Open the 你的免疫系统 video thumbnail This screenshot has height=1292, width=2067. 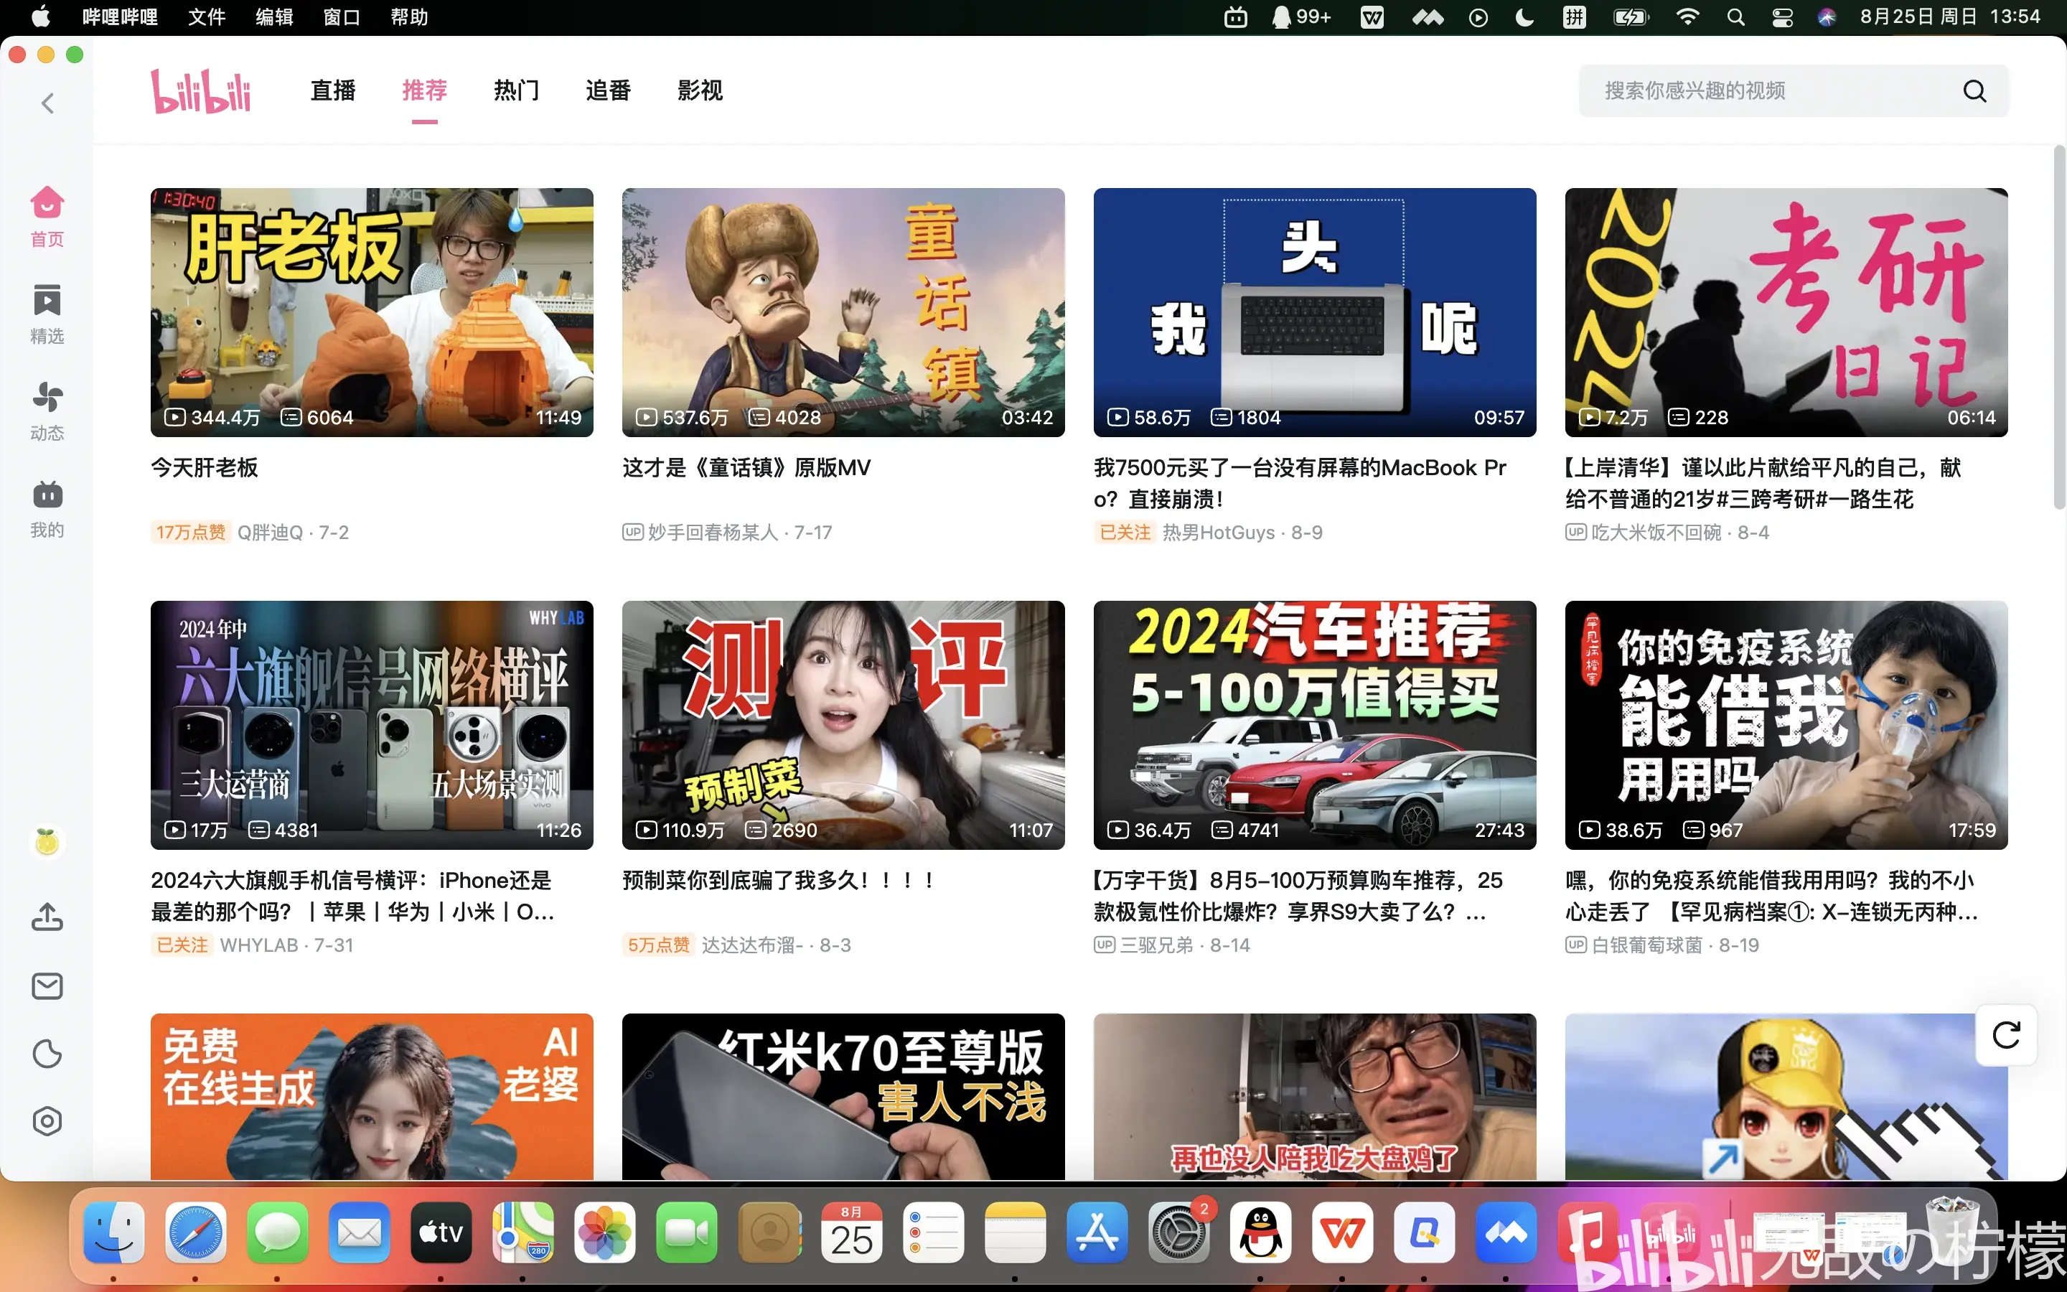pyautogui.click(x=1786, y=725)
